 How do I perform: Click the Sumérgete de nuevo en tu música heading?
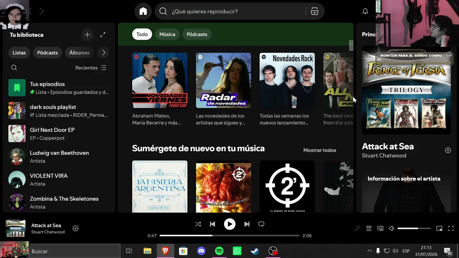click(x=198, y=148)
